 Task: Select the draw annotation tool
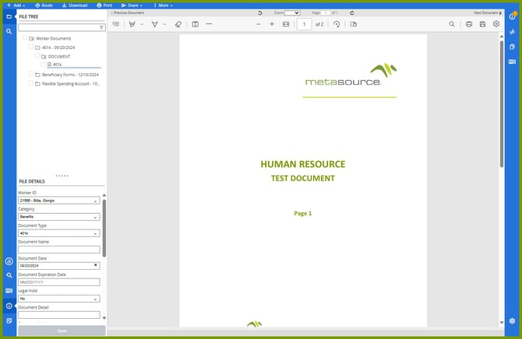pos(155,24)
